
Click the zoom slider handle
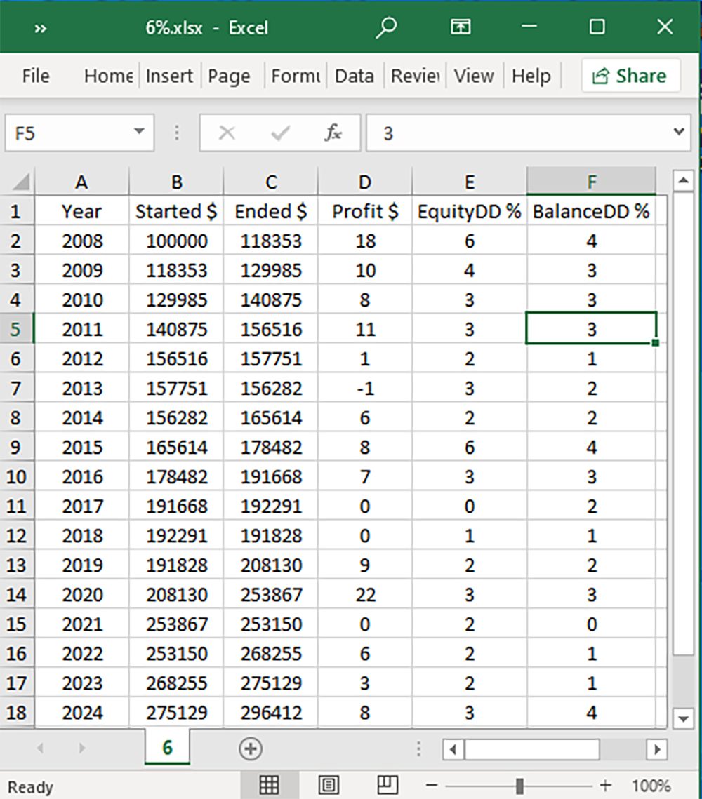click(x=519, y=785)
